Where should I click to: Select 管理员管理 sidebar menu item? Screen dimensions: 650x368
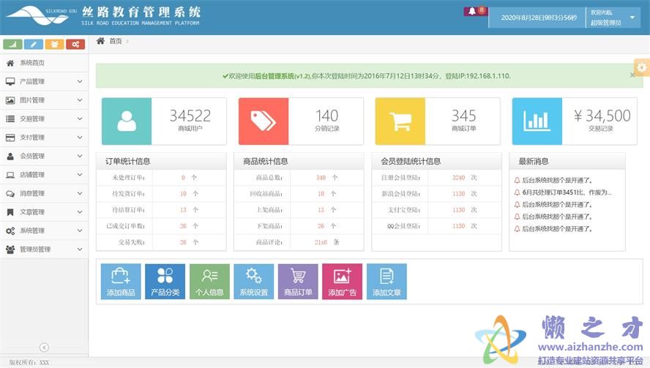pyautogui.click(x=44, y=249)
